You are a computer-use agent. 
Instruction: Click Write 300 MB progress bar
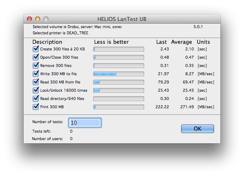118,74
